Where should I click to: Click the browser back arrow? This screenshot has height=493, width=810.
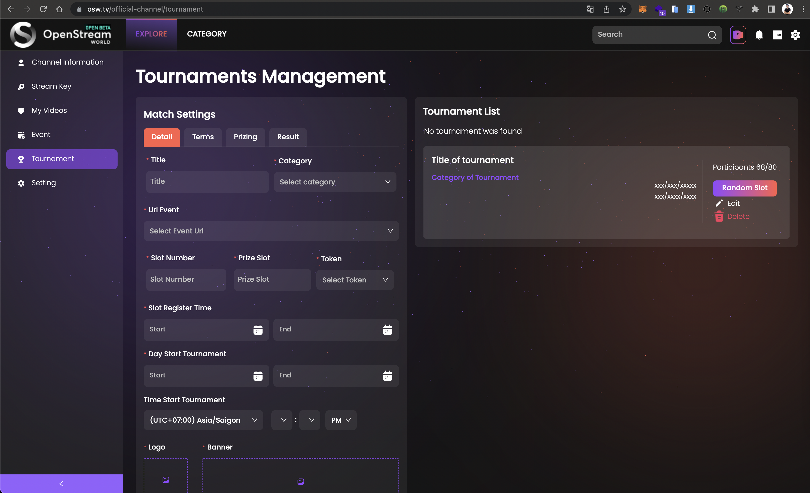pyautogui.click(x=11, y=9)
